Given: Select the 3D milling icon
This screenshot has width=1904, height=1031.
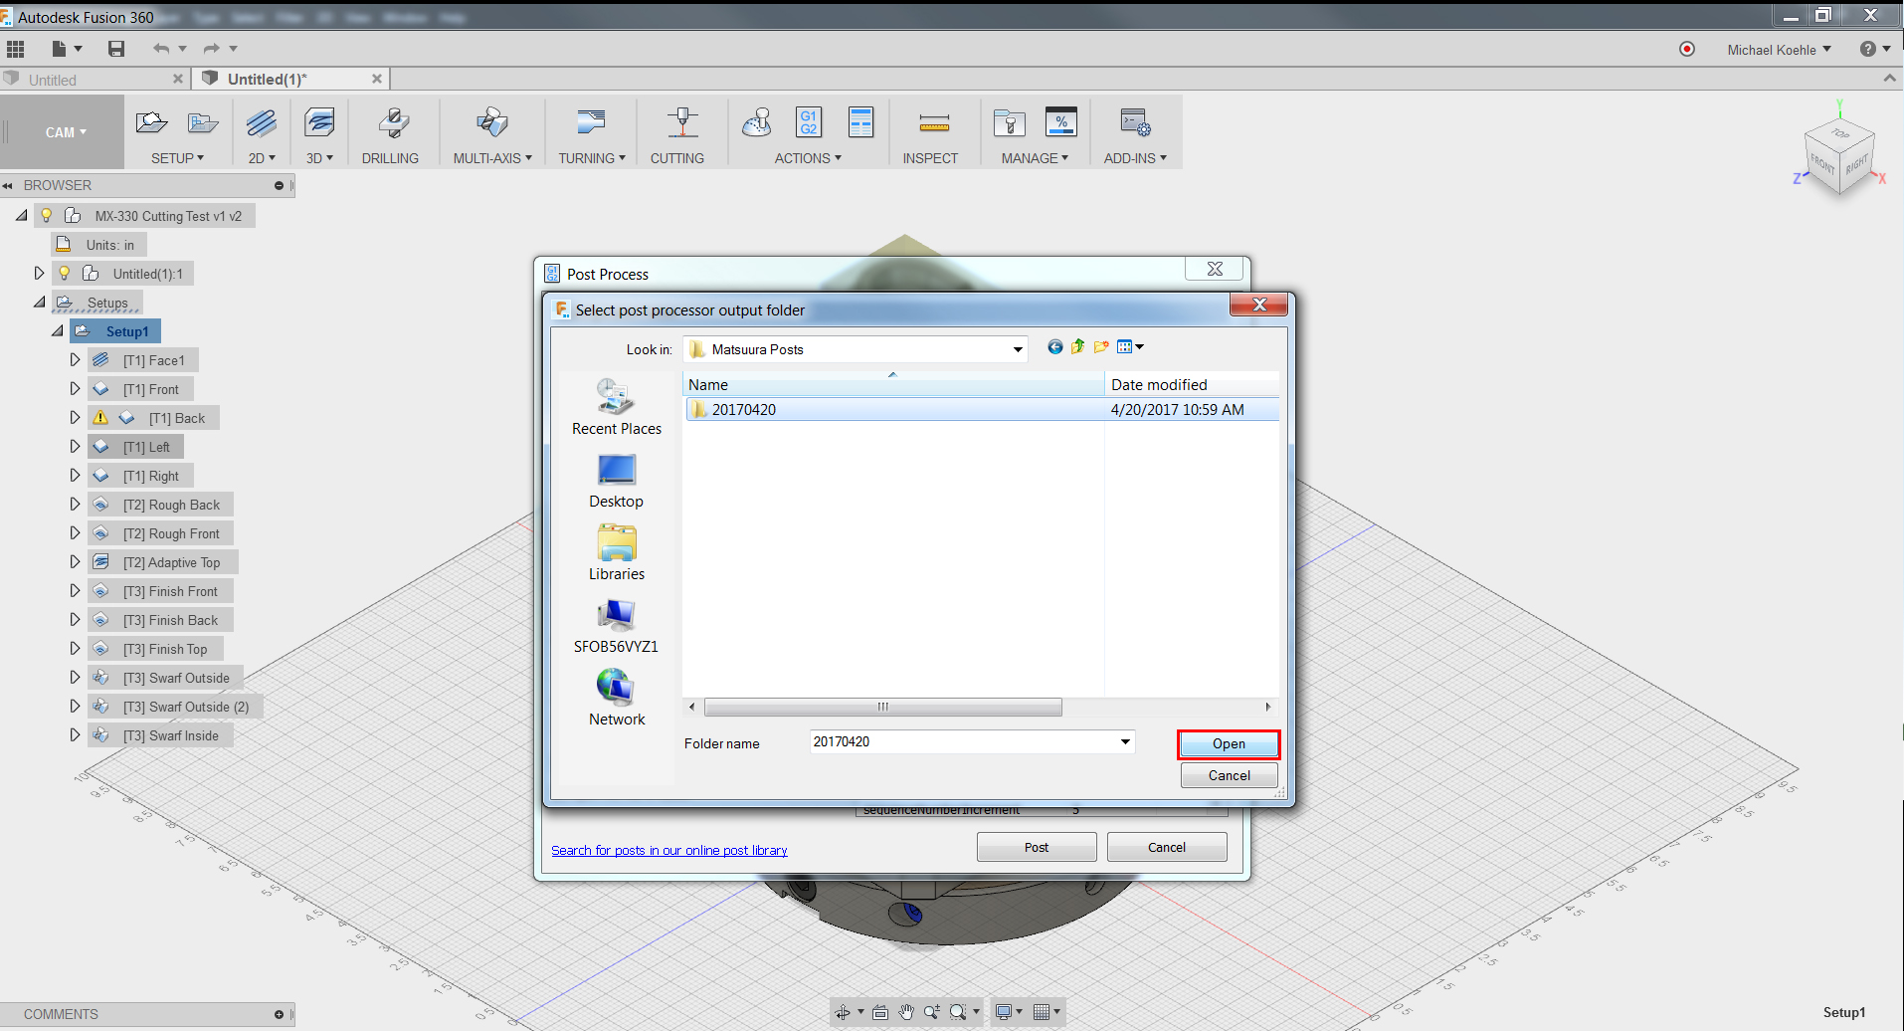Looking at the screenshot, I should click(x=319, y=122).
